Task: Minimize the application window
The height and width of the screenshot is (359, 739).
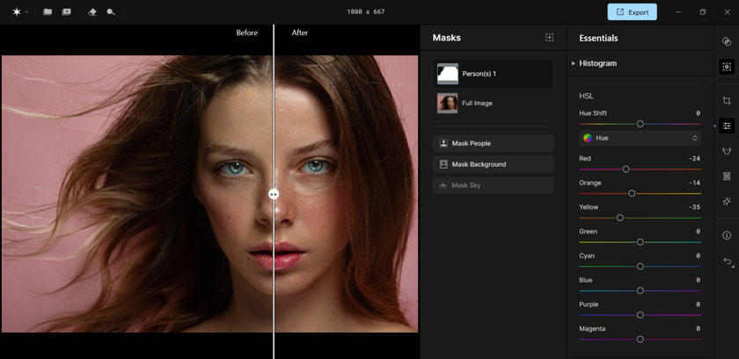Action: (x=678, y=12)
